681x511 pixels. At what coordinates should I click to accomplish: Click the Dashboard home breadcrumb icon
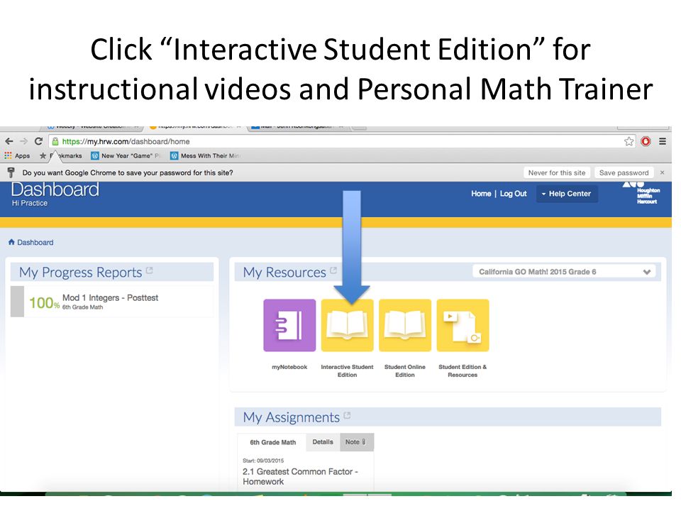pos(11,242)
